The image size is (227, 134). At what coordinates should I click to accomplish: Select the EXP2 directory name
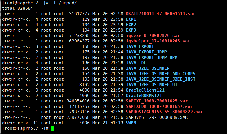[x=131, y=25]
